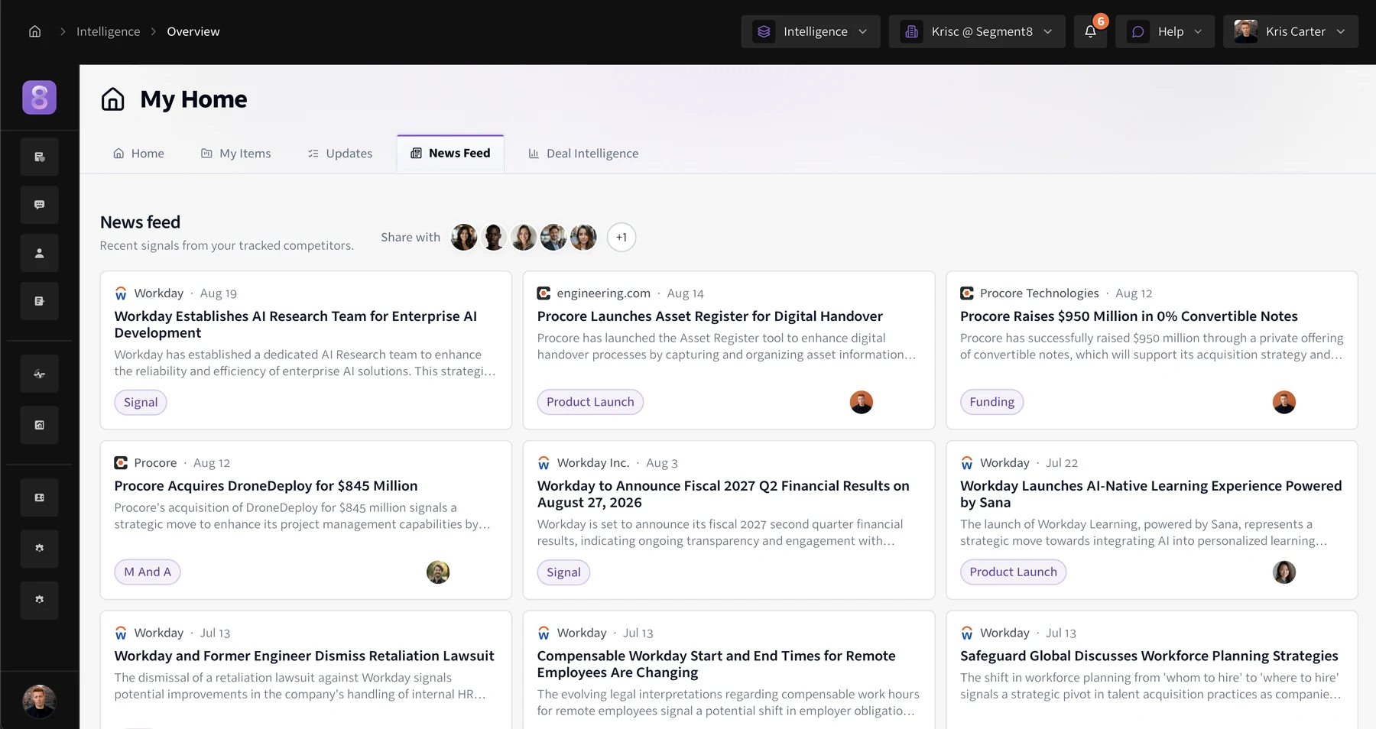
Task: Click assignee avatar on Workday Learning card
Action: [1284, 572]
